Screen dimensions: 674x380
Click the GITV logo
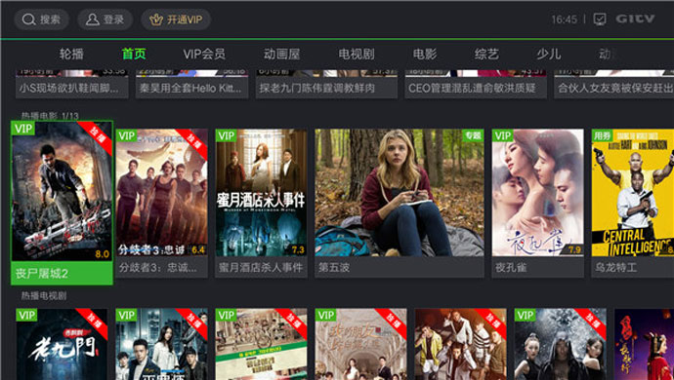point(635,19)
